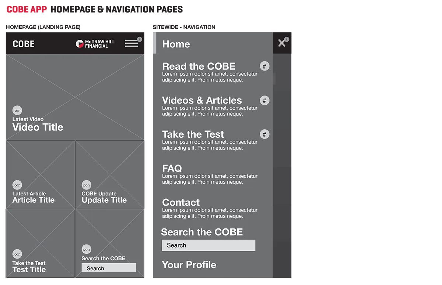Open the hamburger menu on homepage
The width and height of the screenshot is (442, 285).
[x=131, y=44]
